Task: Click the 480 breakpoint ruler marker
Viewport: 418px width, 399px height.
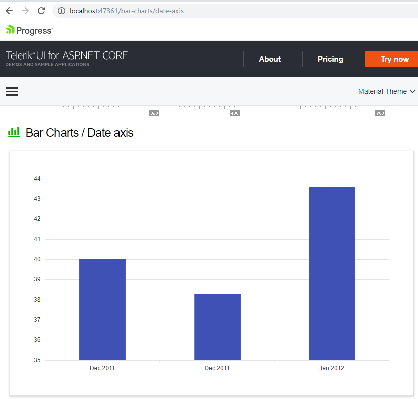Action: pos(234,113)
